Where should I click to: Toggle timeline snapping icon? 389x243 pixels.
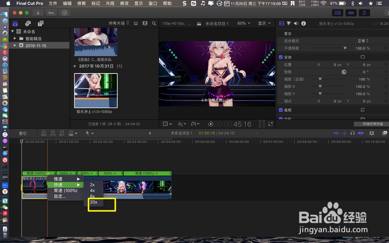pos(361,133)
